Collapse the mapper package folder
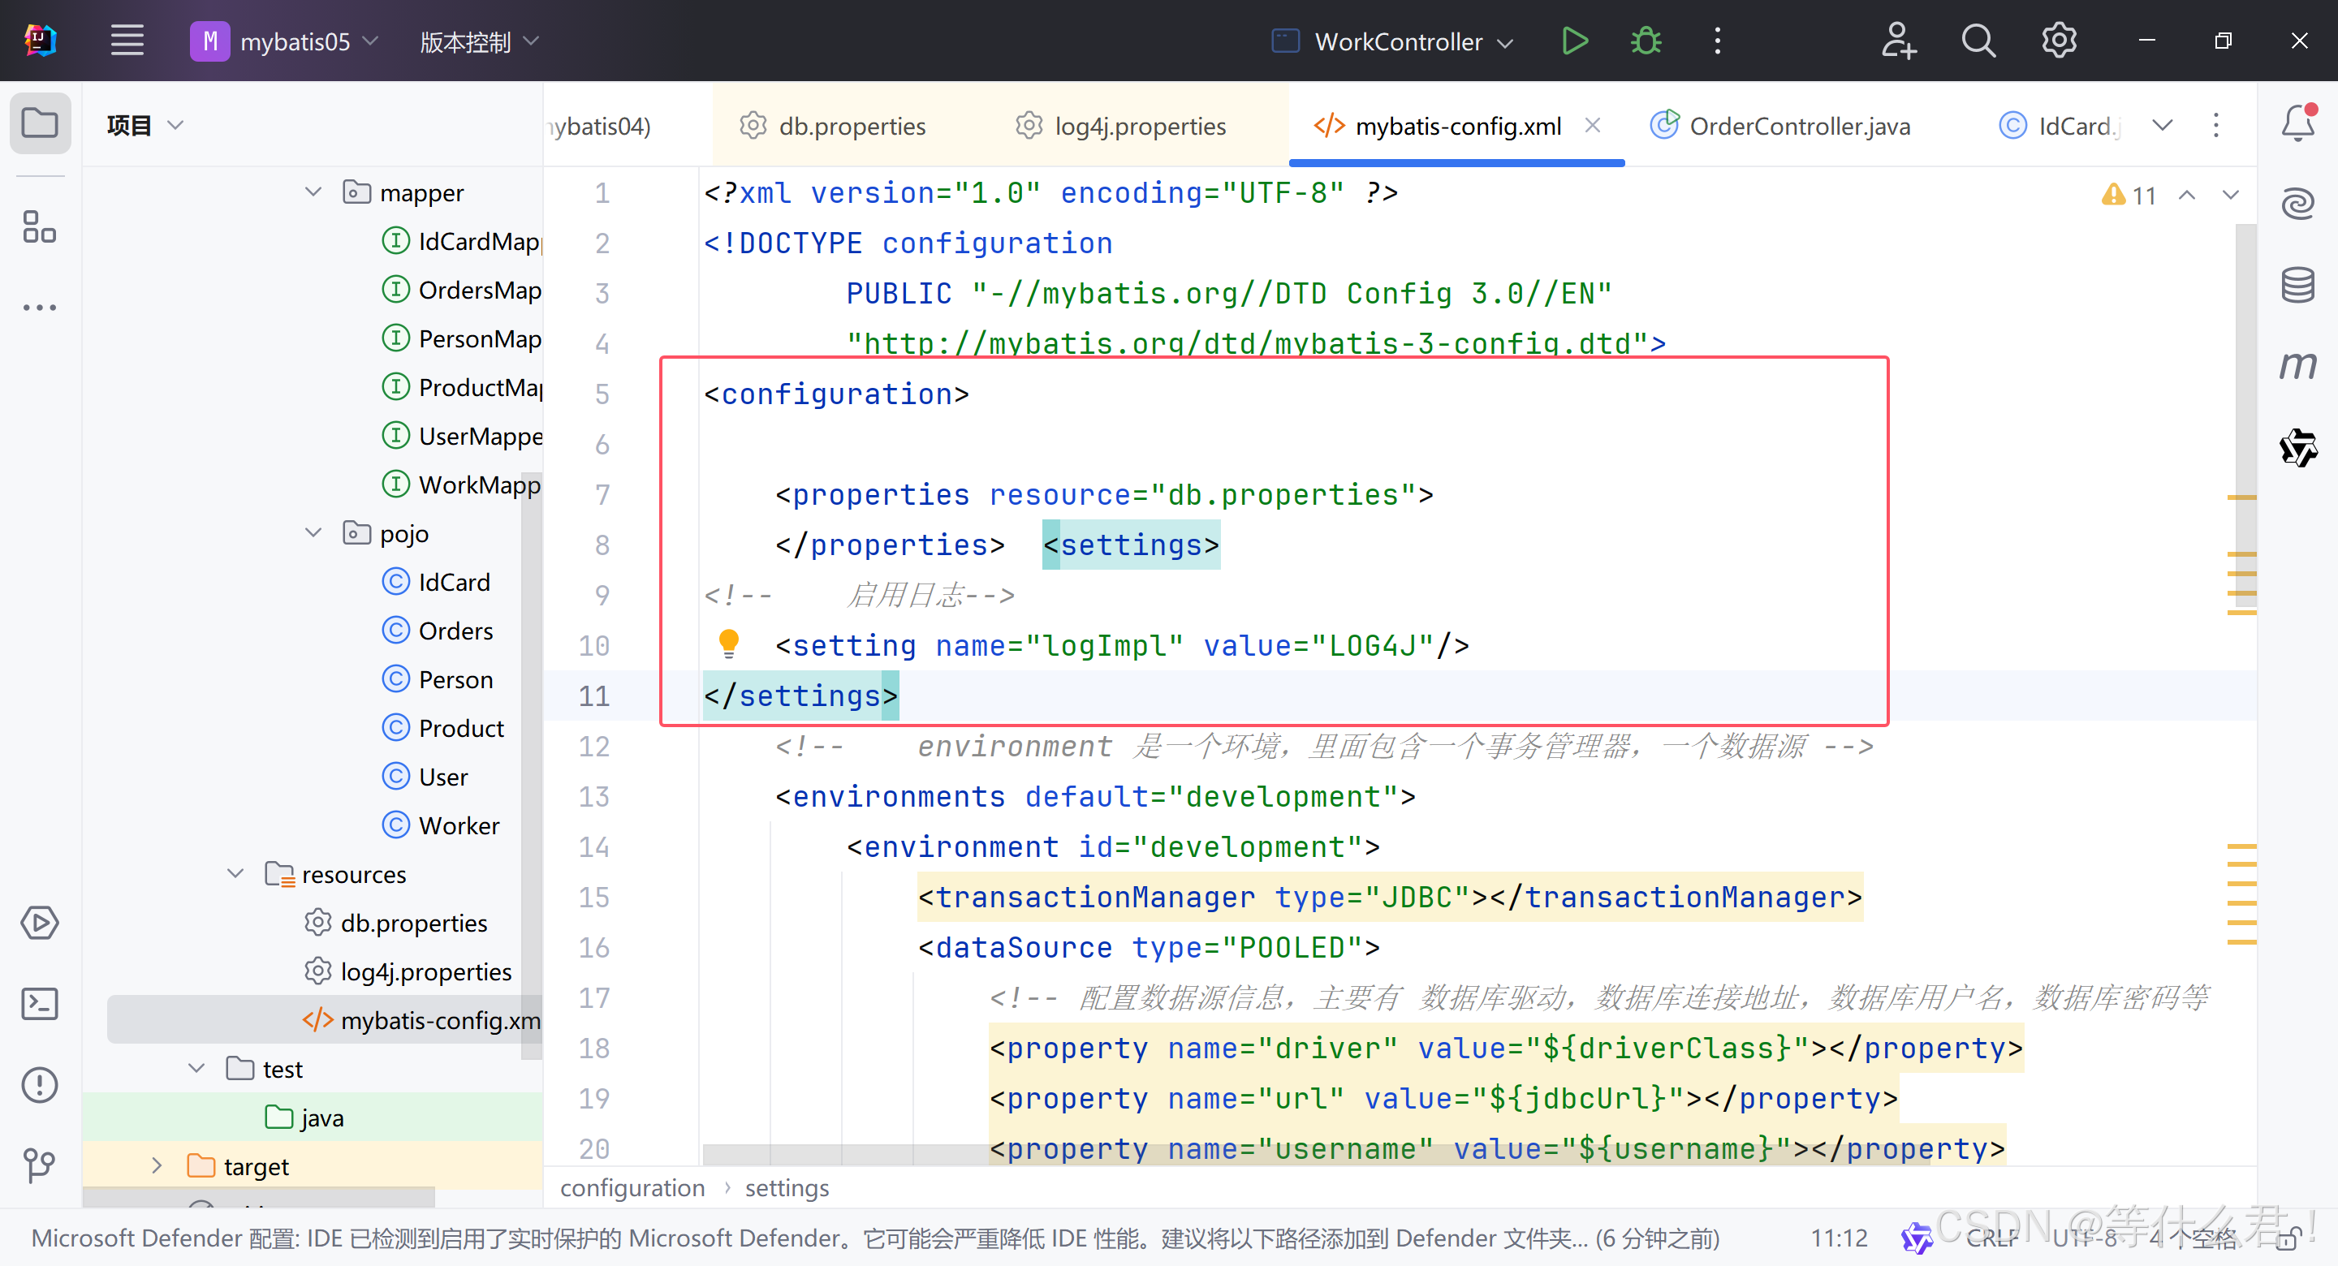Image resolution: width=2338 pixels, height=1266 pixels. click(313, 192)
